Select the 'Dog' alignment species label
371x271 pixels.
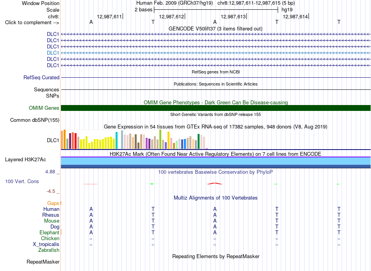(55, 227)
